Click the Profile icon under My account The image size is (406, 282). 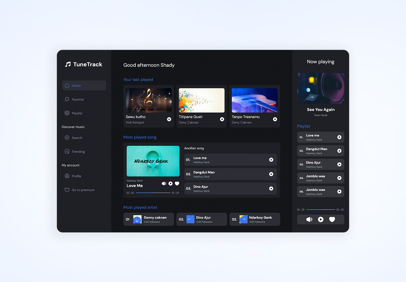pos(67,176)
